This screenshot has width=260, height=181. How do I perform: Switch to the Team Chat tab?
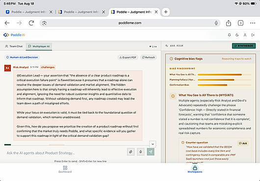pos(14,46)
